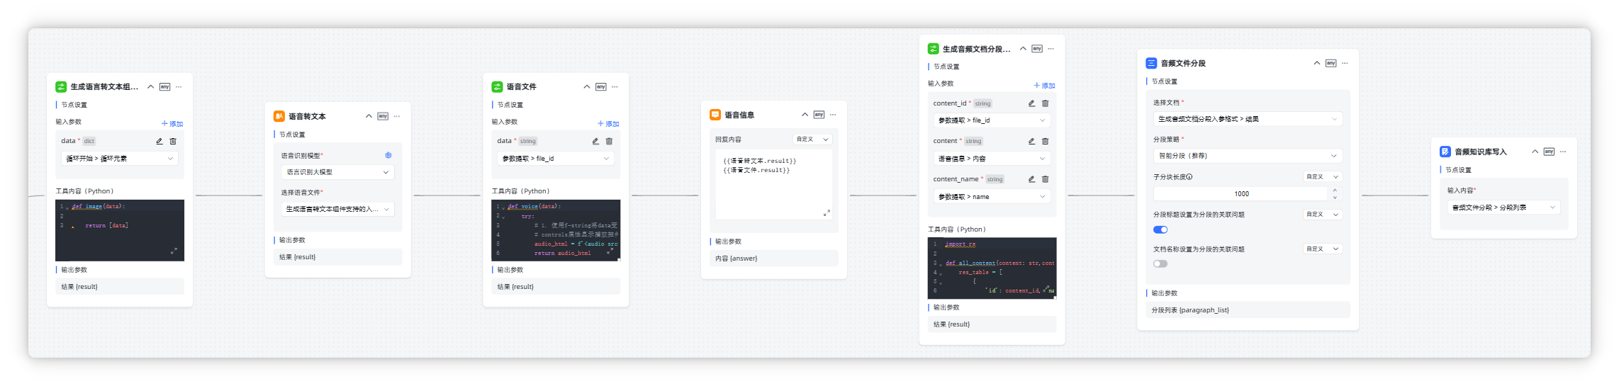Click the any badge icon on 音频文件分段 node
The image size is (1619, 386).
[1331, 63]
